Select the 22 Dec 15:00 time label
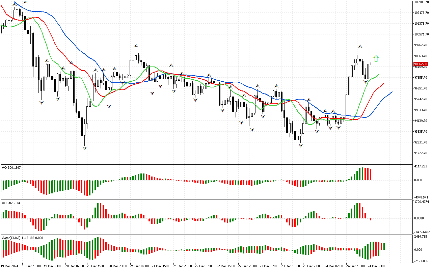 [x=226, y=266]
